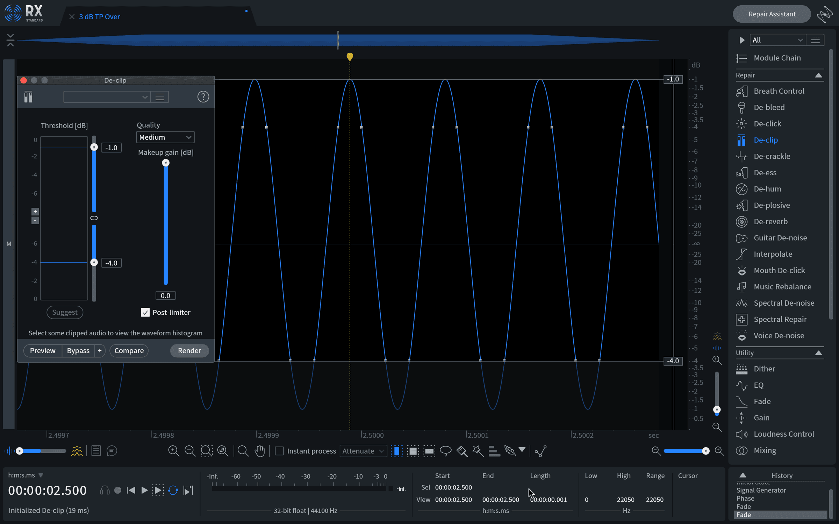Toggle the record button
Image resolution: width=839 pixels, height=524 pixels.
coord(118,490)
